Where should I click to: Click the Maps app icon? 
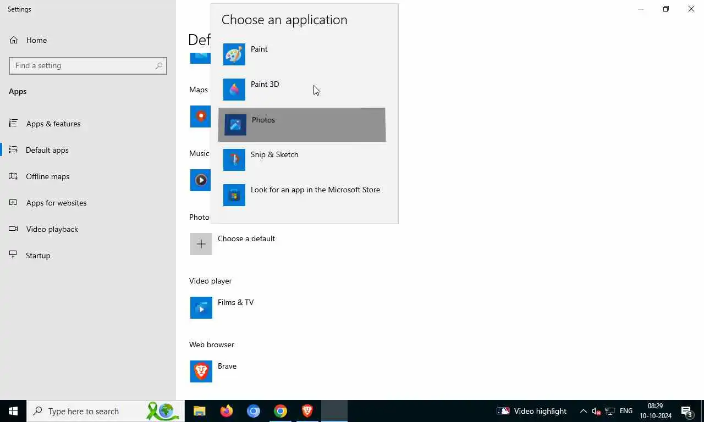[200, 116]
